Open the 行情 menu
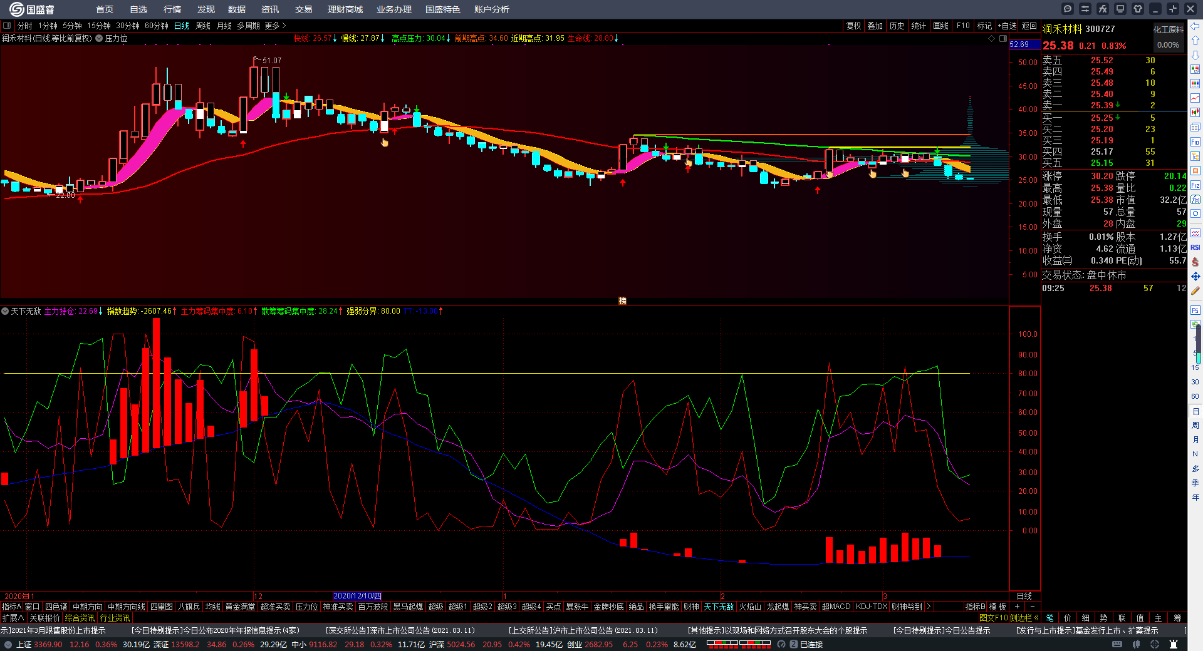The width and height of the screenshot is (1203, 651). tap(172, 9)
